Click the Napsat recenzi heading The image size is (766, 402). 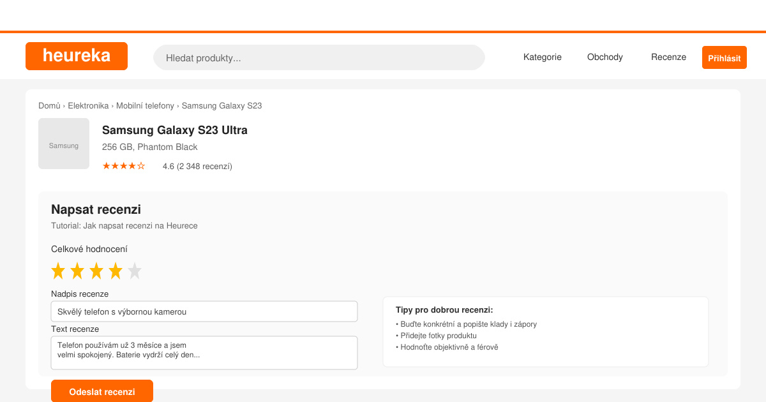click(x=96, y=209)
